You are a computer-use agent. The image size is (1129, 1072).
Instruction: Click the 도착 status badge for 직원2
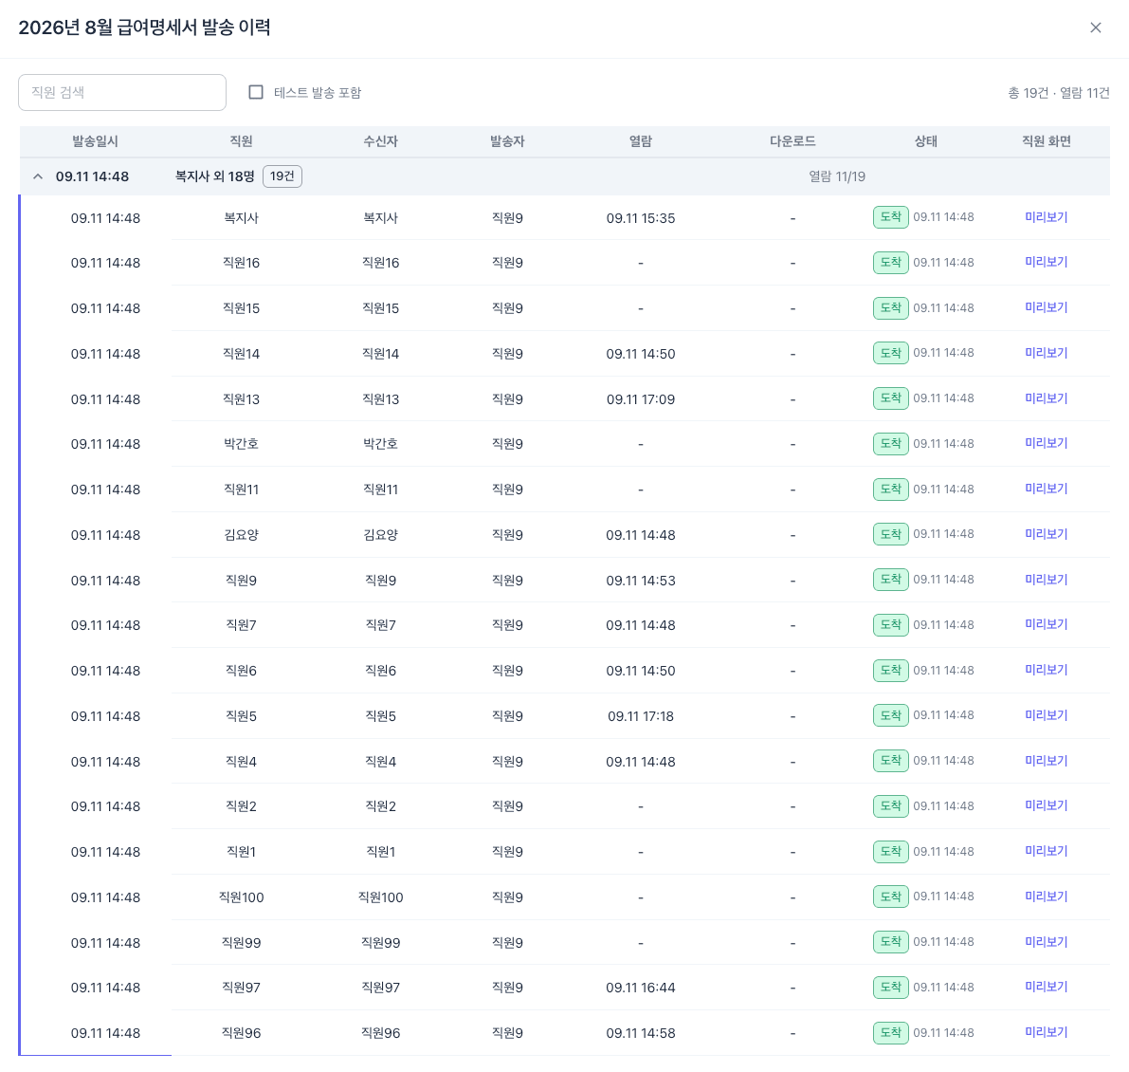[x=891, y=806]
